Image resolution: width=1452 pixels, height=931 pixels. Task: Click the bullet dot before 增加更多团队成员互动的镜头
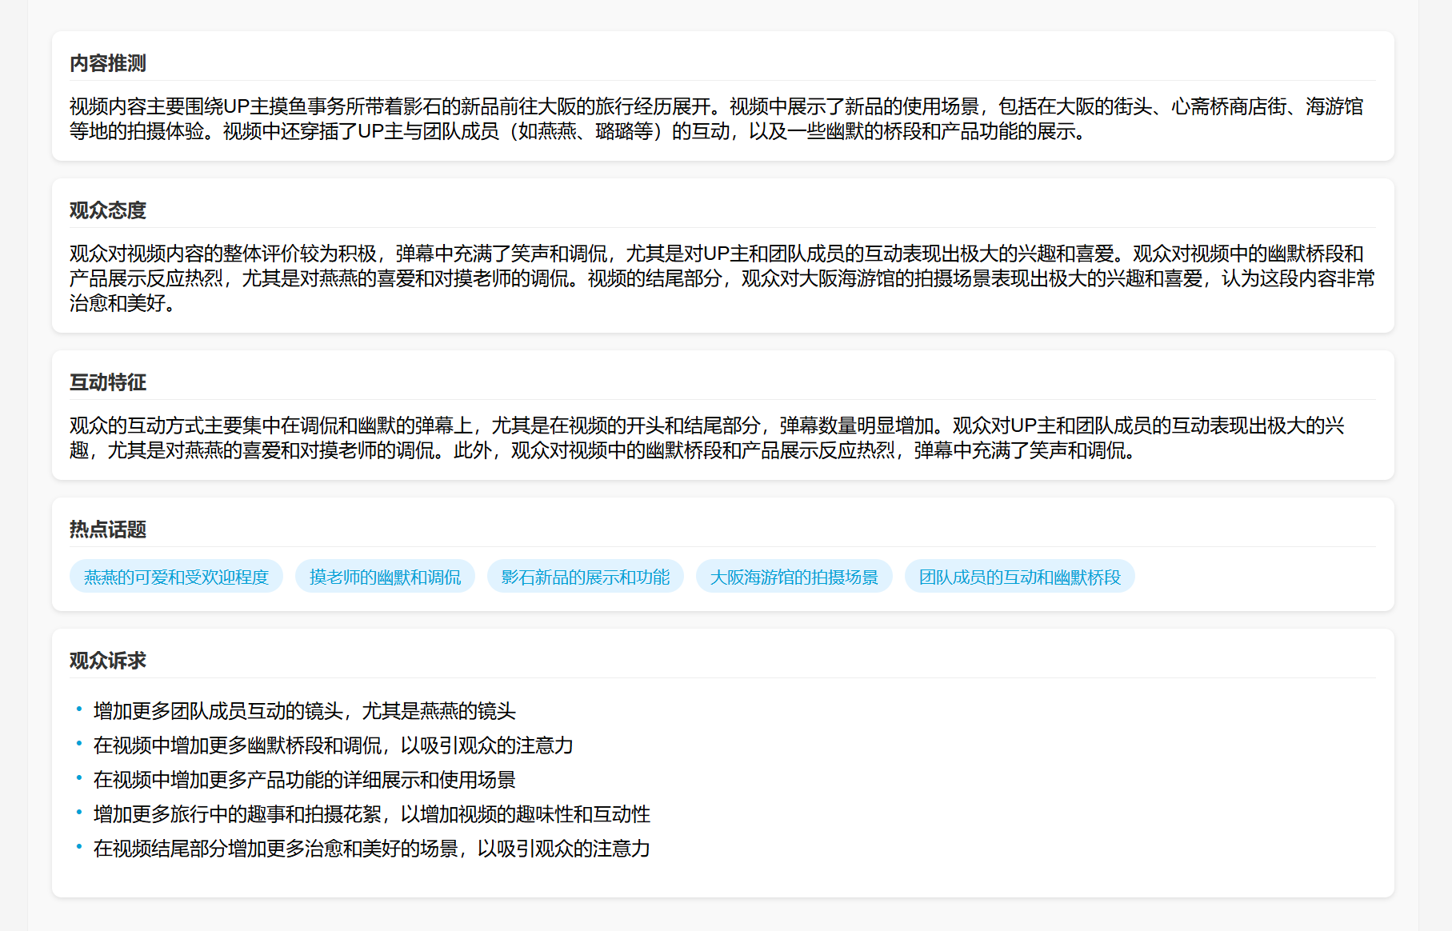coord(79,709)
